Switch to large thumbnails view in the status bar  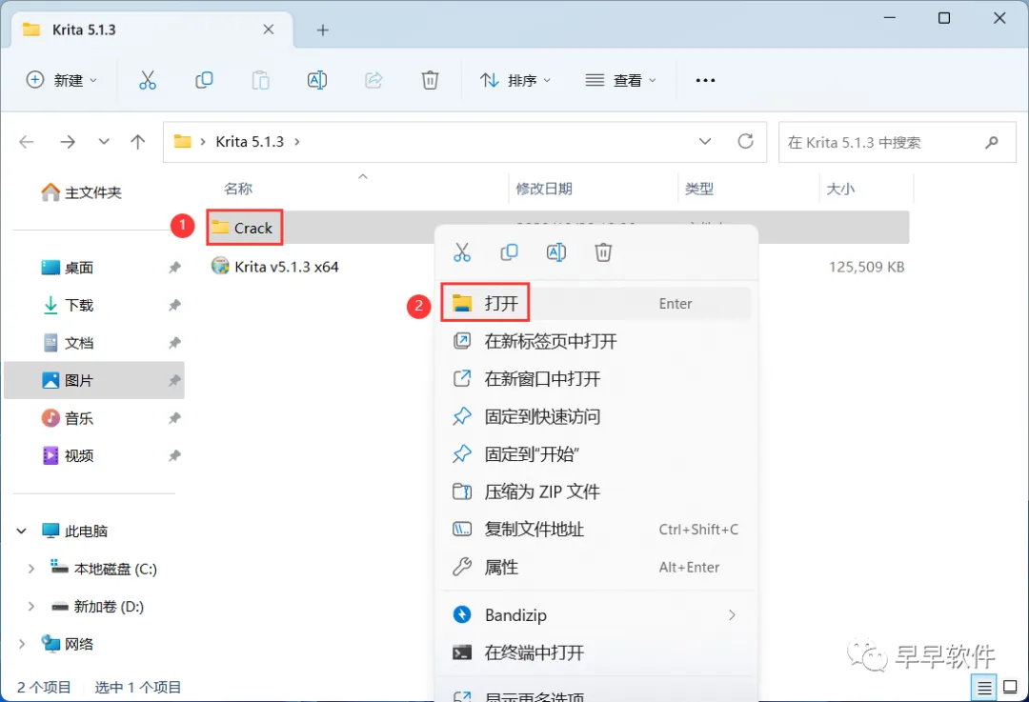coord(1011,688)
